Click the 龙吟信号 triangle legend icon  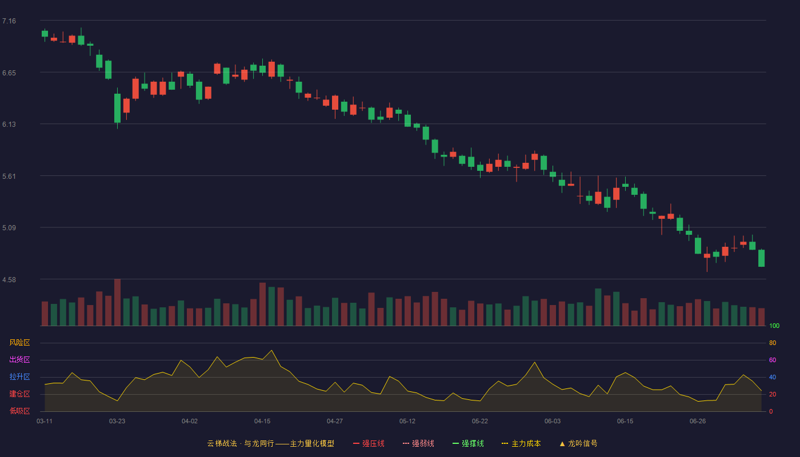pos(562,443)
